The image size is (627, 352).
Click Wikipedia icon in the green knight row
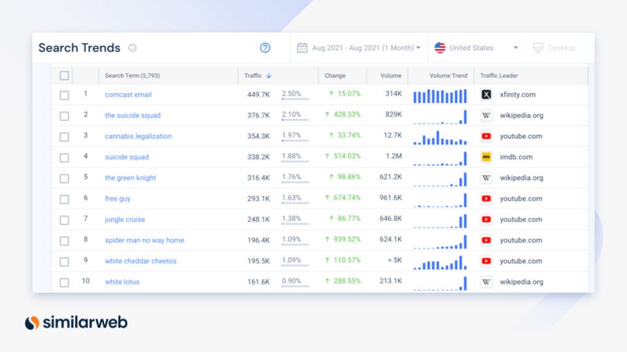(x=487, y=178)
